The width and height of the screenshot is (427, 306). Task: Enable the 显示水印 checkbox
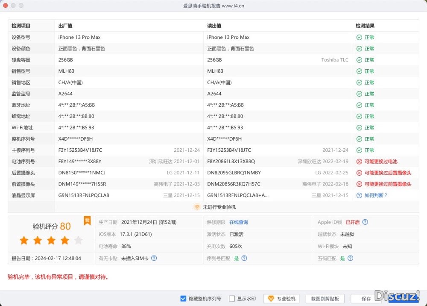coord(232,299)
